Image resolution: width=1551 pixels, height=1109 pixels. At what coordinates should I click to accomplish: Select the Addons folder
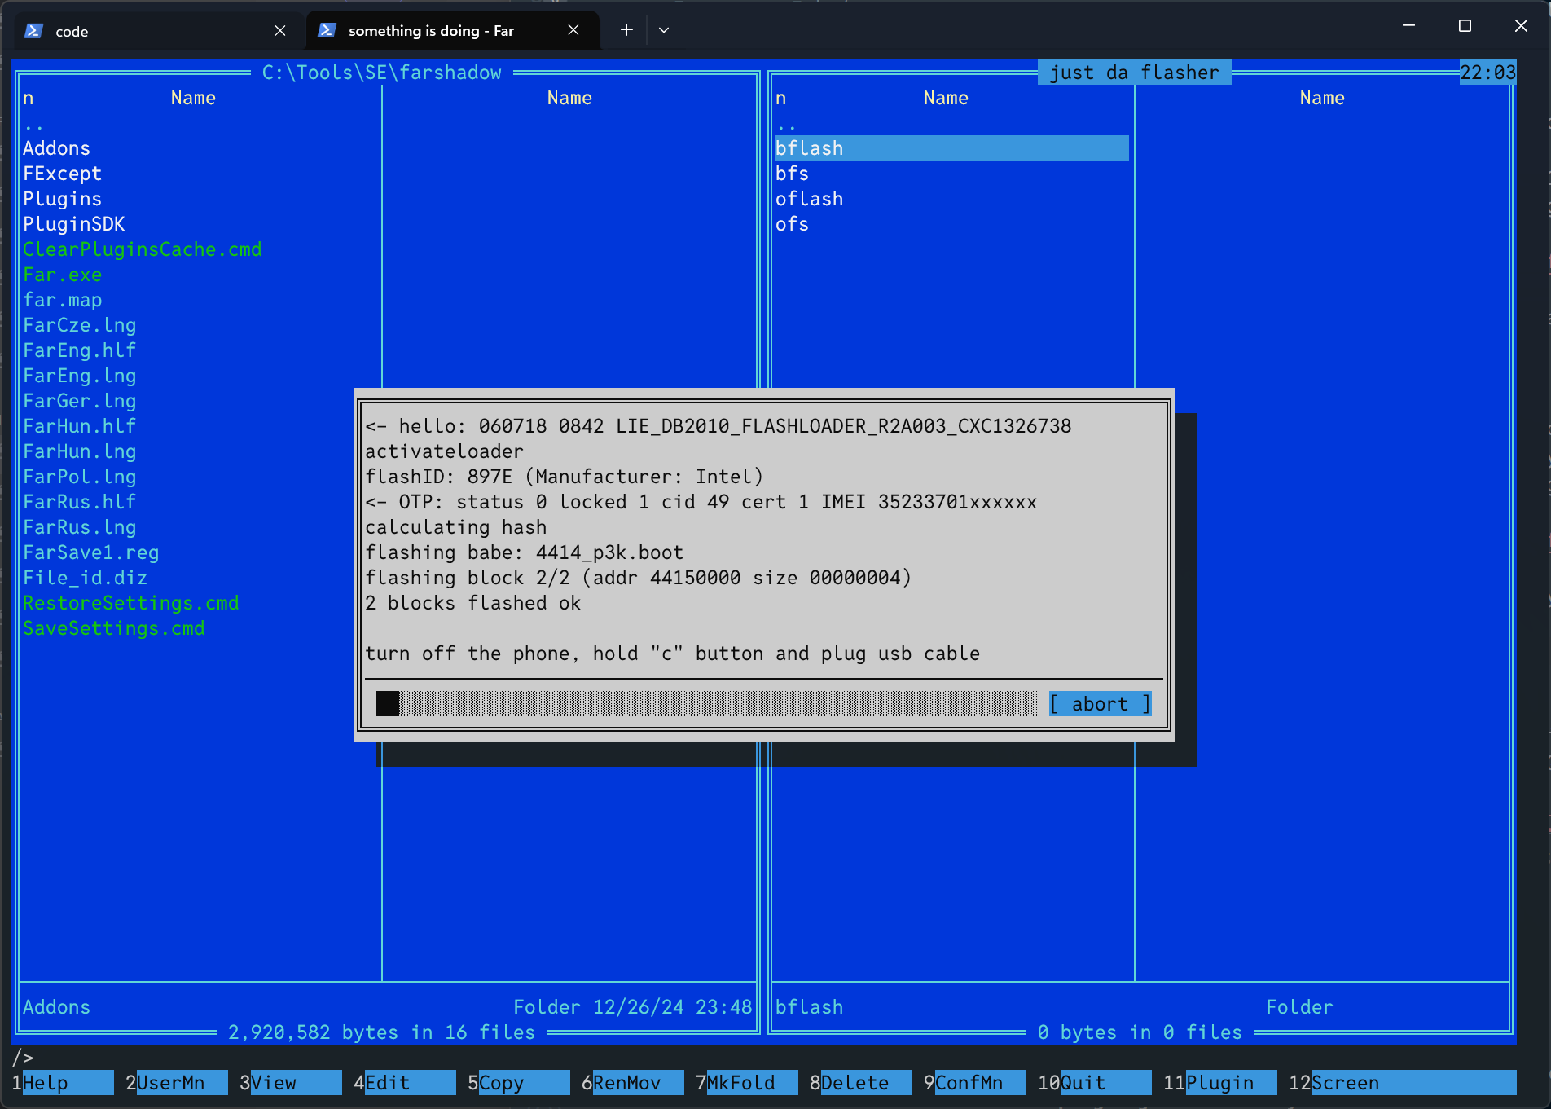pos(56,148)
